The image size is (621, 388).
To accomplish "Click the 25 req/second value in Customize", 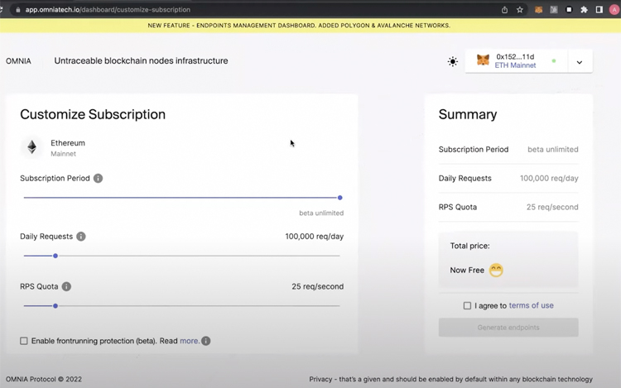I will pyautogui.click(x=318, y=286).
